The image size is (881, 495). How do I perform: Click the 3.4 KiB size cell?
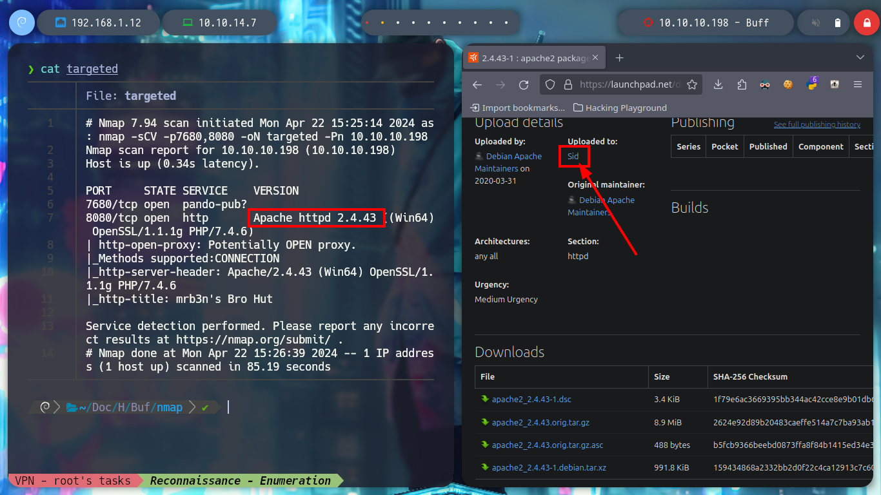[x=666, y=399]
